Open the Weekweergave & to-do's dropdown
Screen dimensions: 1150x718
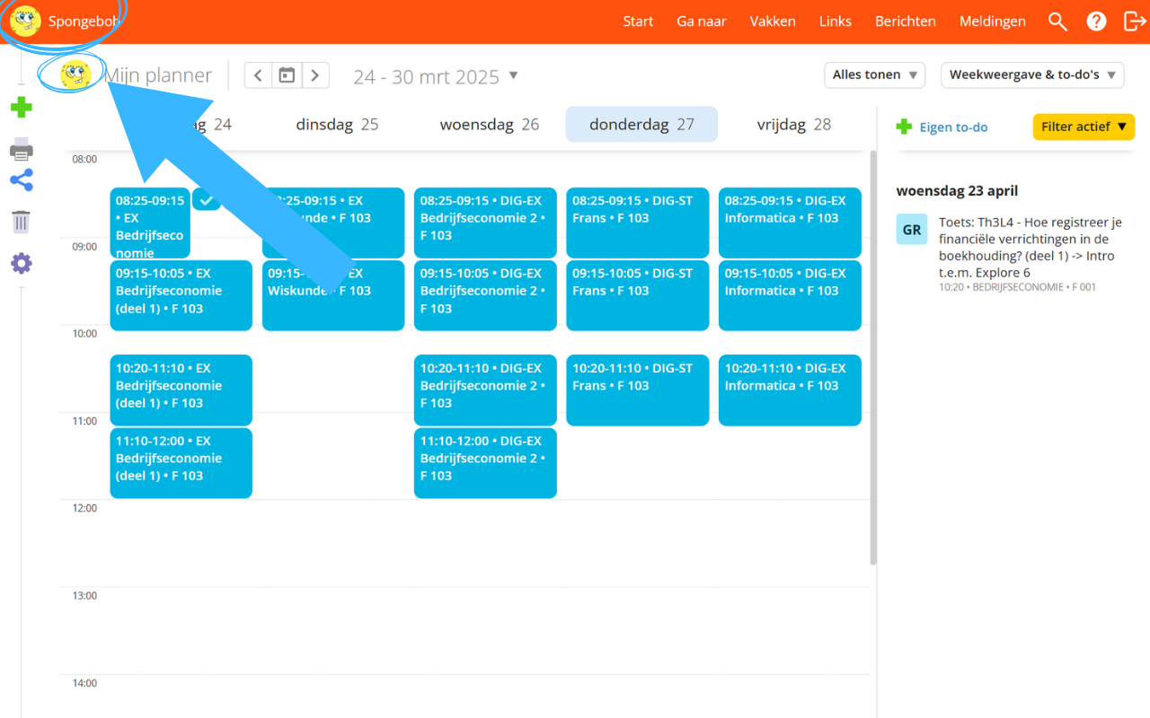click(x=1031, y=74)
